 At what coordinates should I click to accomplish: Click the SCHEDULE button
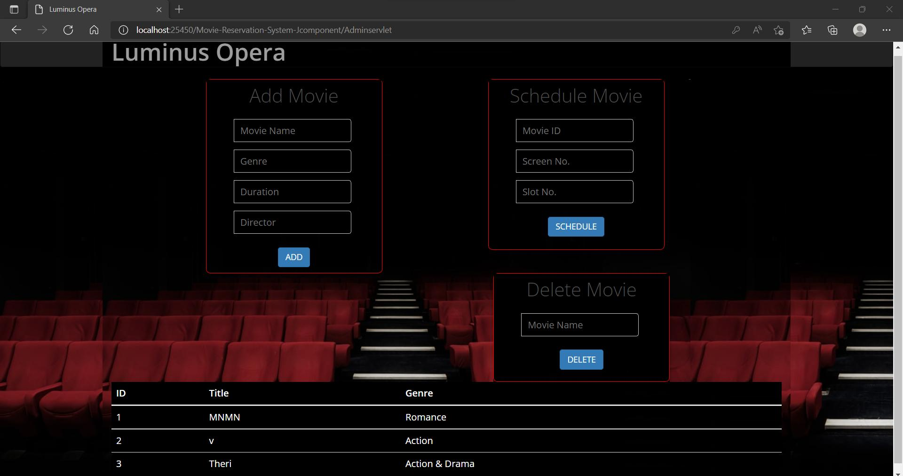click(x=575, y=226)
